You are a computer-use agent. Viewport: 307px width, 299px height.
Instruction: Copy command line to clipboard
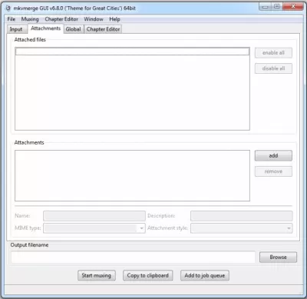click(148, 275)
